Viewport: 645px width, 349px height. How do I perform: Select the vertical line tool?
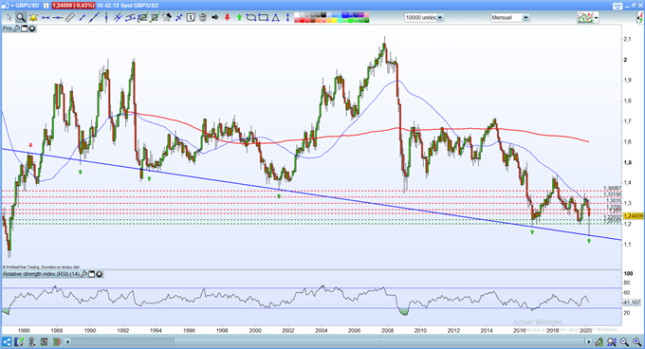(x=106, y=18)
